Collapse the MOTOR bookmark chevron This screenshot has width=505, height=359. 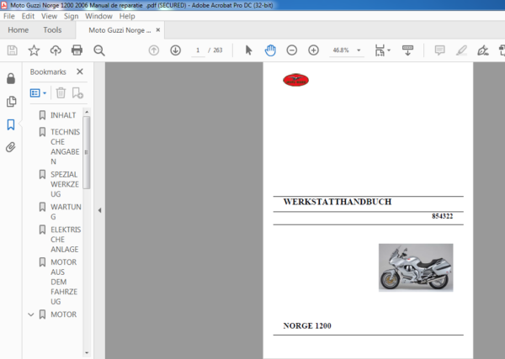pos(31,314)
